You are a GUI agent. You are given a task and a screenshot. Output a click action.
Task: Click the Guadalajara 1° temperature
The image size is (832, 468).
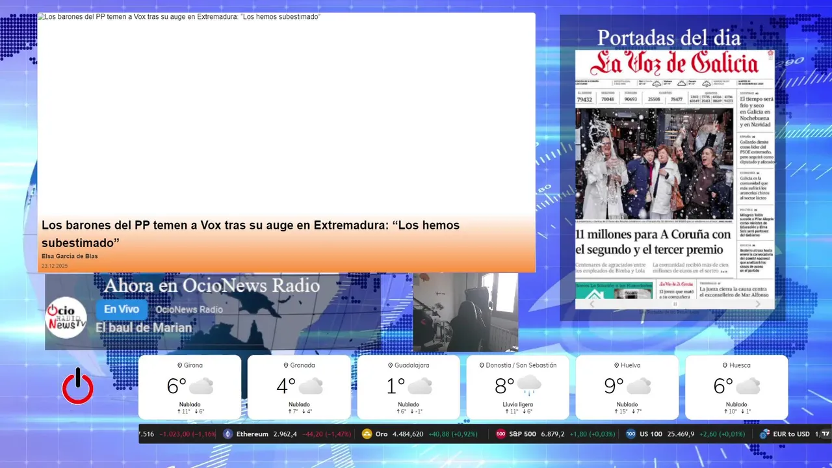(396, 386)
